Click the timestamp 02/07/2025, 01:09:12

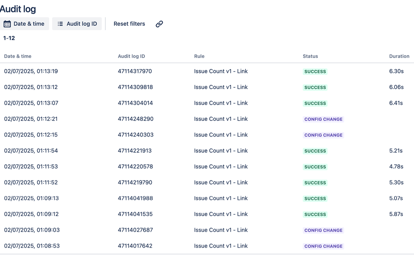click(31, 214)
